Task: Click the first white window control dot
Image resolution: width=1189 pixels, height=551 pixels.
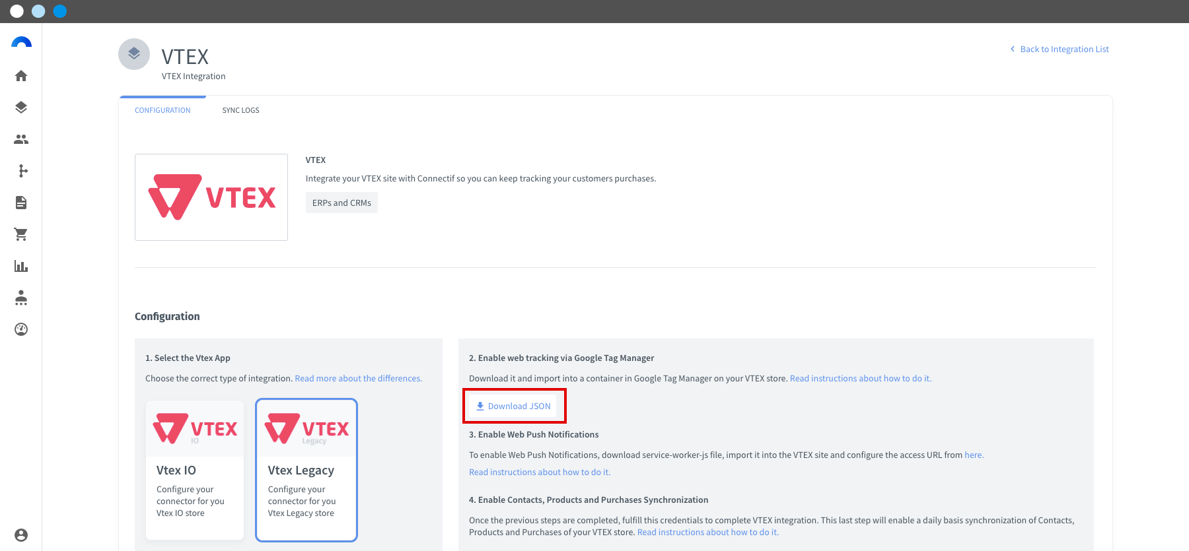Action: [x=17, y=11]
